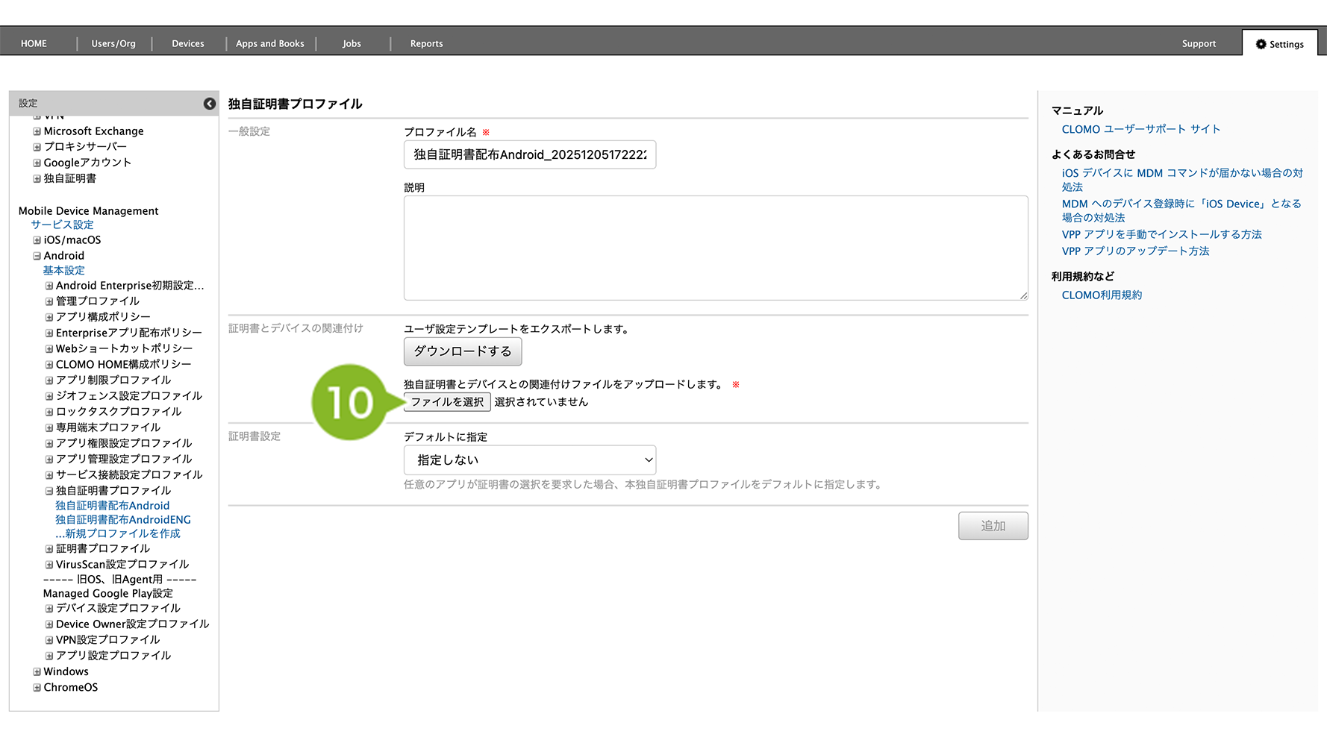Expand the ChromeOS tree node
Image resolution: width=1327 pixels, height=746 pixels.
point(37,688)
